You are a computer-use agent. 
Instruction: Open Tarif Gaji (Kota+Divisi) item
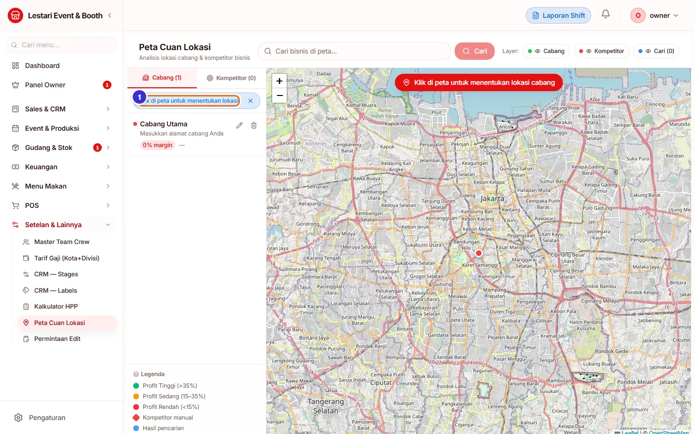click(x=68, y=258)
